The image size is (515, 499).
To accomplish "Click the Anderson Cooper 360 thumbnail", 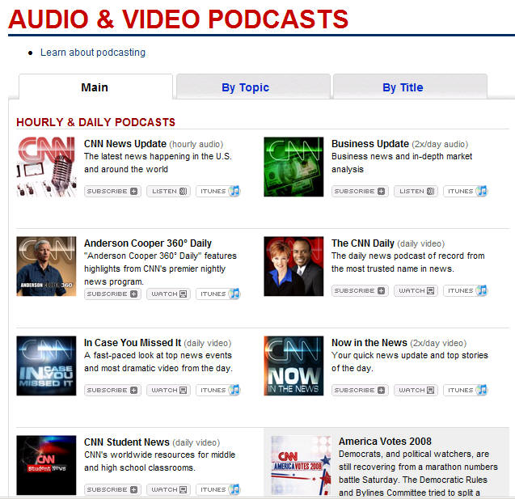I will click(x=46, y=266).
